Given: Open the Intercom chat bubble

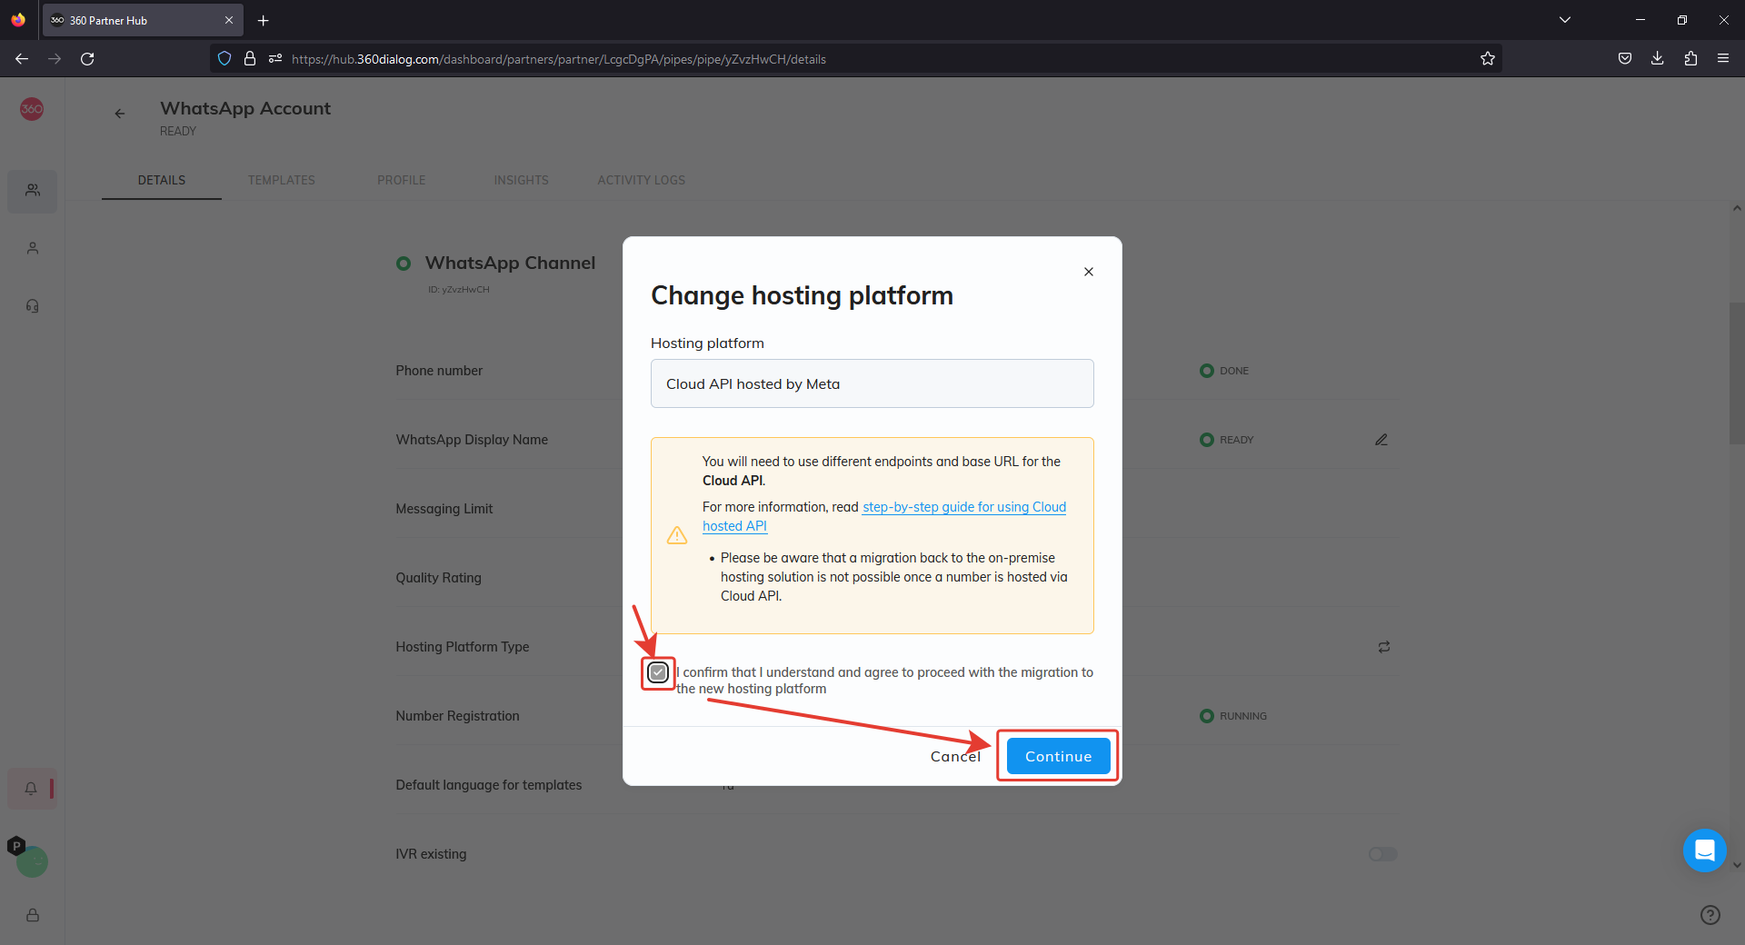Looking at the screenshot, I should pos(1704,850).
